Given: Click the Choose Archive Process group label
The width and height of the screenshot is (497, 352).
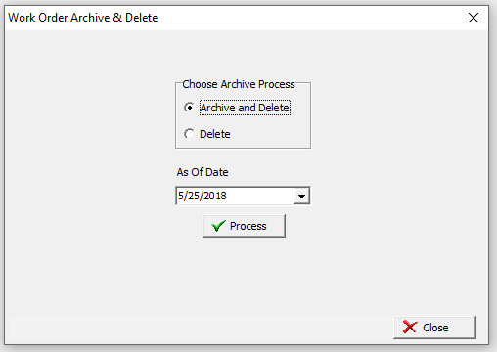Looking at the screenshot, I should pos(239,84).
